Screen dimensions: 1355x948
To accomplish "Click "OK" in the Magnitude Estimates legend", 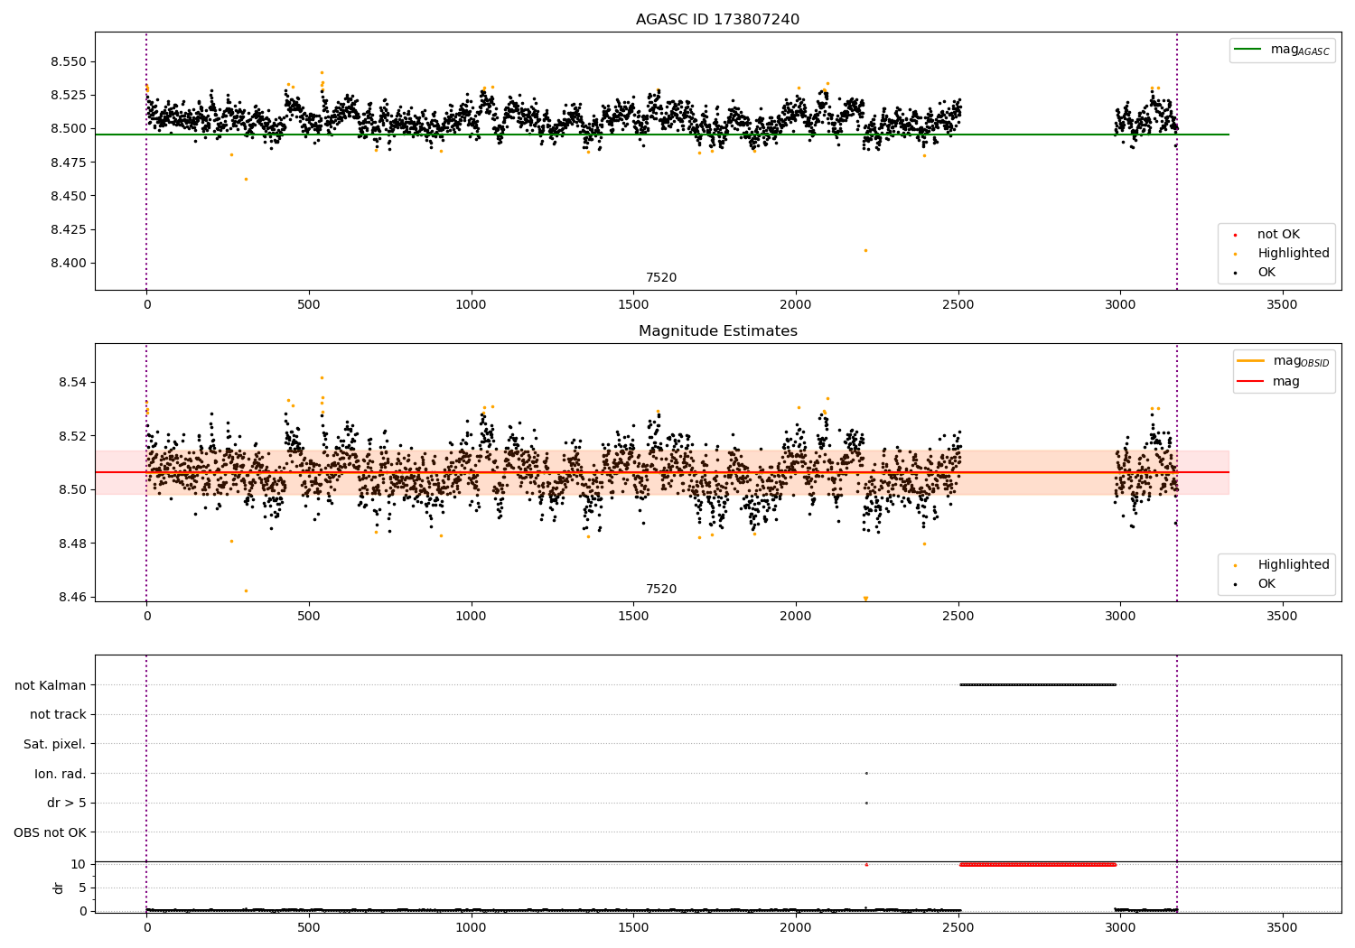I will pyautogui.click(x=1266, y=584).
